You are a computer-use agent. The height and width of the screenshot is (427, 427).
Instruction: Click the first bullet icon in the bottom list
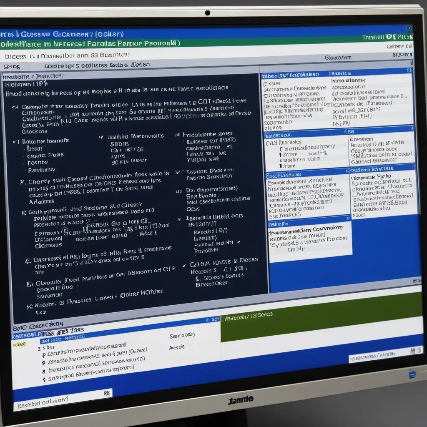pyautogui.click(x=44, y=355)
